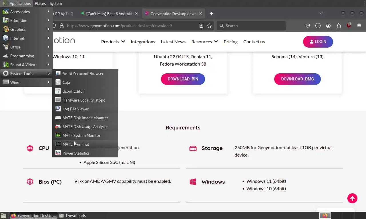Expand the Programming submenu

point(26,56)
